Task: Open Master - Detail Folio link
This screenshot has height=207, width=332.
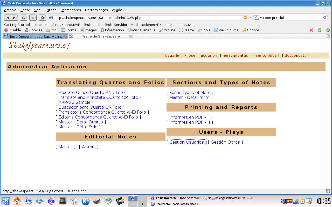Action: (x=78, y=127)
